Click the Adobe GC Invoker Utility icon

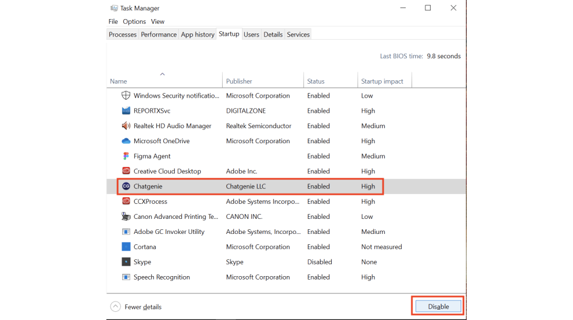(x=126, y=232)
